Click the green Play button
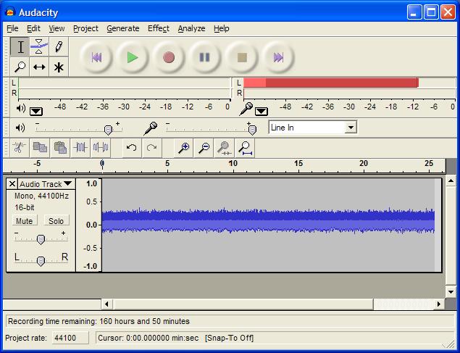The image size is (460, 353). tap(133, 57)
